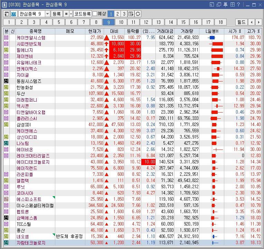Select the 자람테크놀로지 row name
Screen dimensions: 264x249
[x=31, y=243]
